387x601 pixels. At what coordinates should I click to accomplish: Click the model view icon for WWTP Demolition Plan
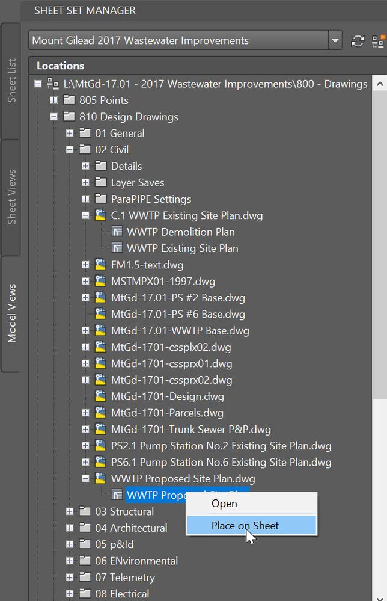[x=117, y=232]
